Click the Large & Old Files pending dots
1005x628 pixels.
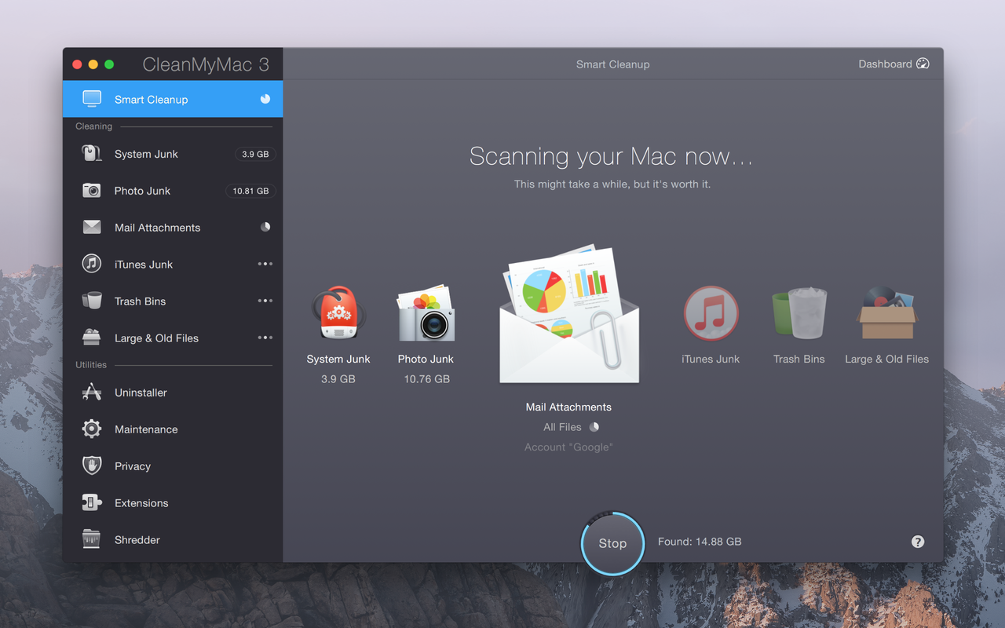coord(265,338)
